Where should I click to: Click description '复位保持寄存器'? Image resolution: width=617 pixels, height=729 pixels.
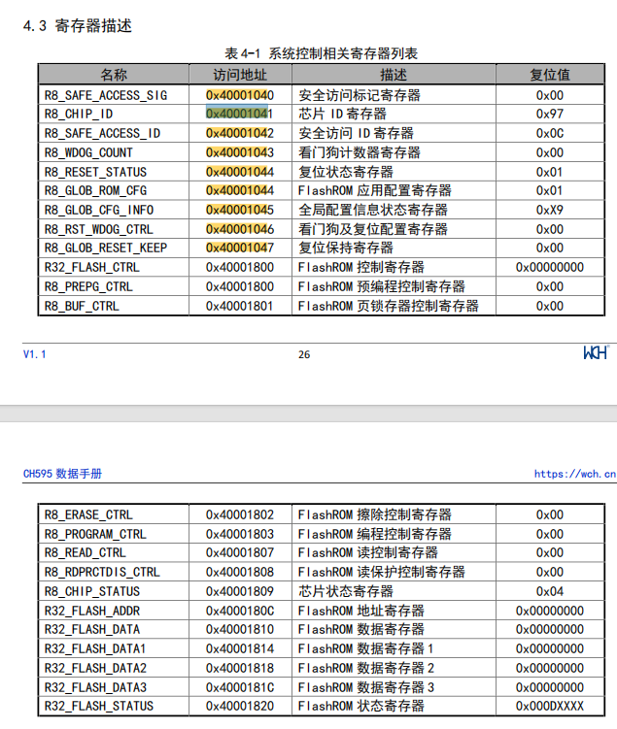(x=346, y=248)
